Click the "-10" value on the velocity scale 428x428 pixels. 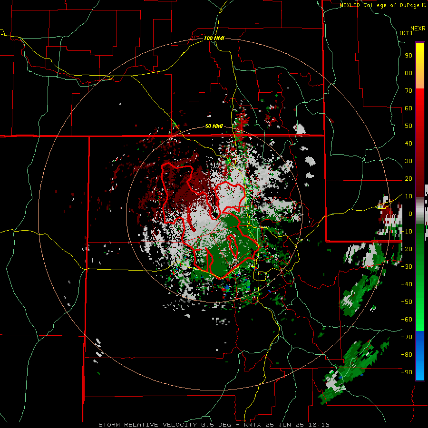tap(407, 232)
